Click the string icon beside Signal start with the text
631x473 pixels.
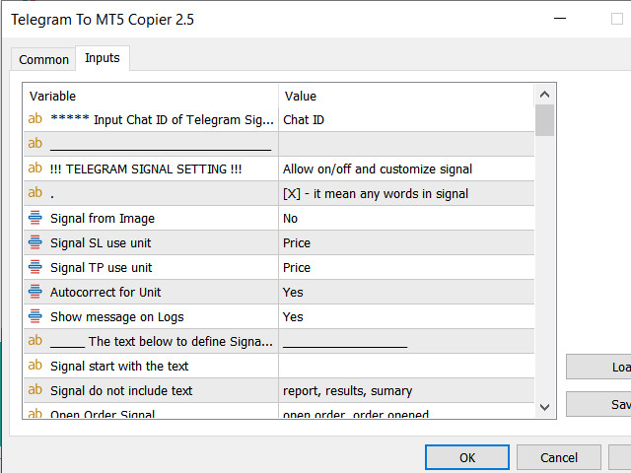coord(35,366)
